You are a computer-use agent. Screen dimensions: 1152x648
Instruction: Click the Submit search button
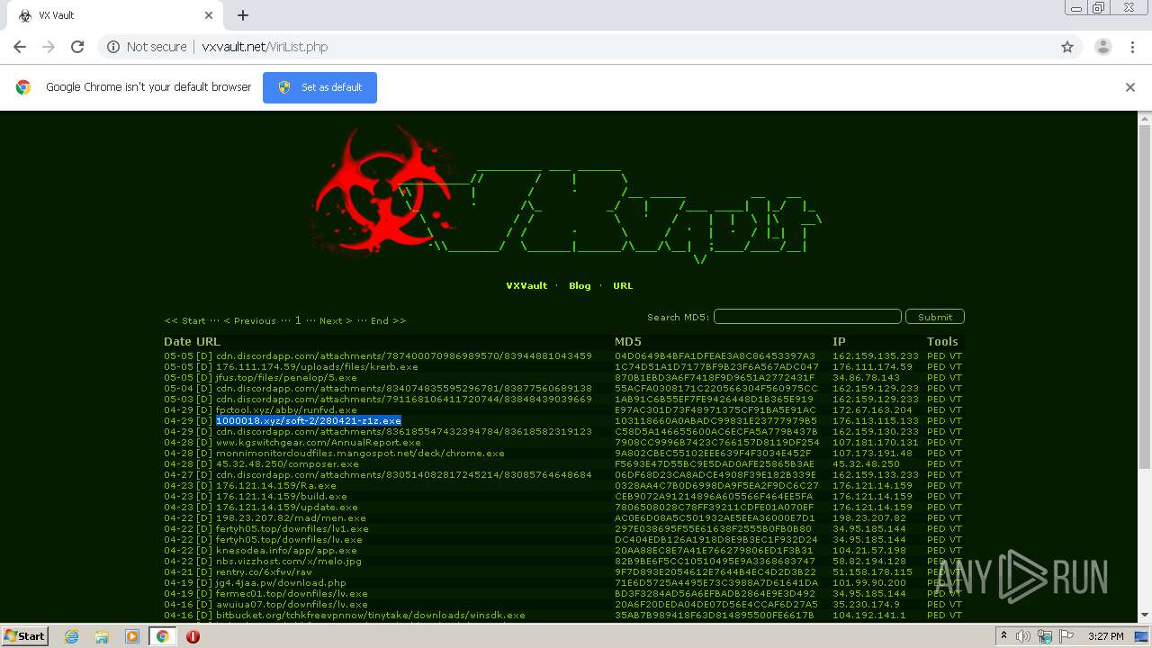[935, 317]
